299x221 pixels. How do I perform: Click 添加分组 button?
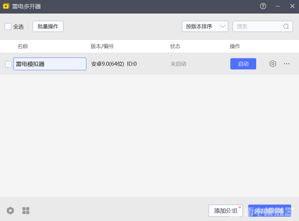click(x=225, y=211)
